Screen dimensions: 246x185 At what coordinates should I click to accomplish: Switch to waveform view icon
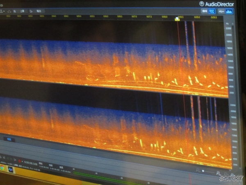click(x=222, y=12)
